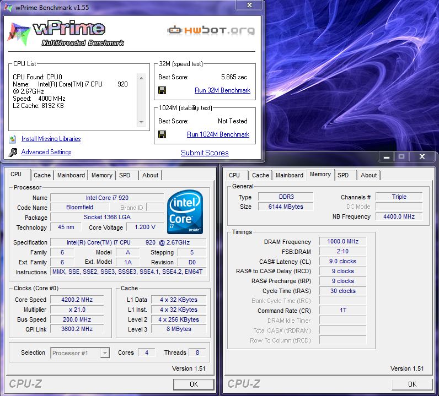Screen dimensions: 439x396
Task: Click the CAS# Latency value 9.0 clocks
Action: pyautogui.click(x=342, y=261)
